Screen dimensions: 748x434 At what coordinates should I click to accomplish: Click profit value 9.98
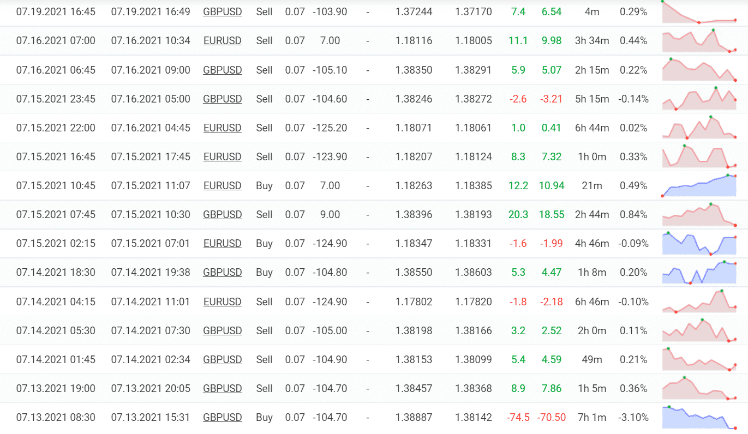click(x=551, y=40)
